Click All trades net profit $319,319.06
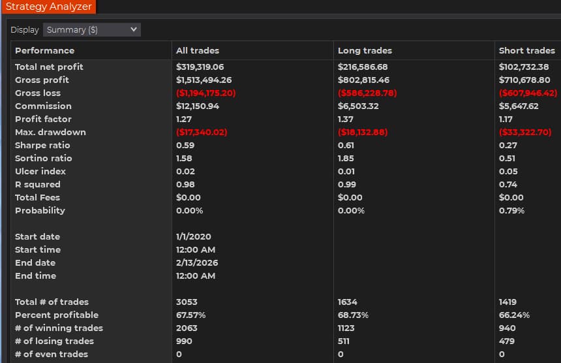Viewport: 561px width, 363px height. tap(200, 67)
